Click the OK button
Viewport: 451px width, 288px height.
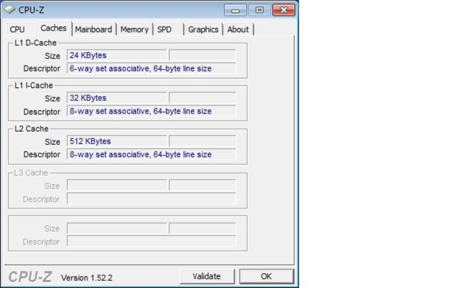(x=266, y=276)
